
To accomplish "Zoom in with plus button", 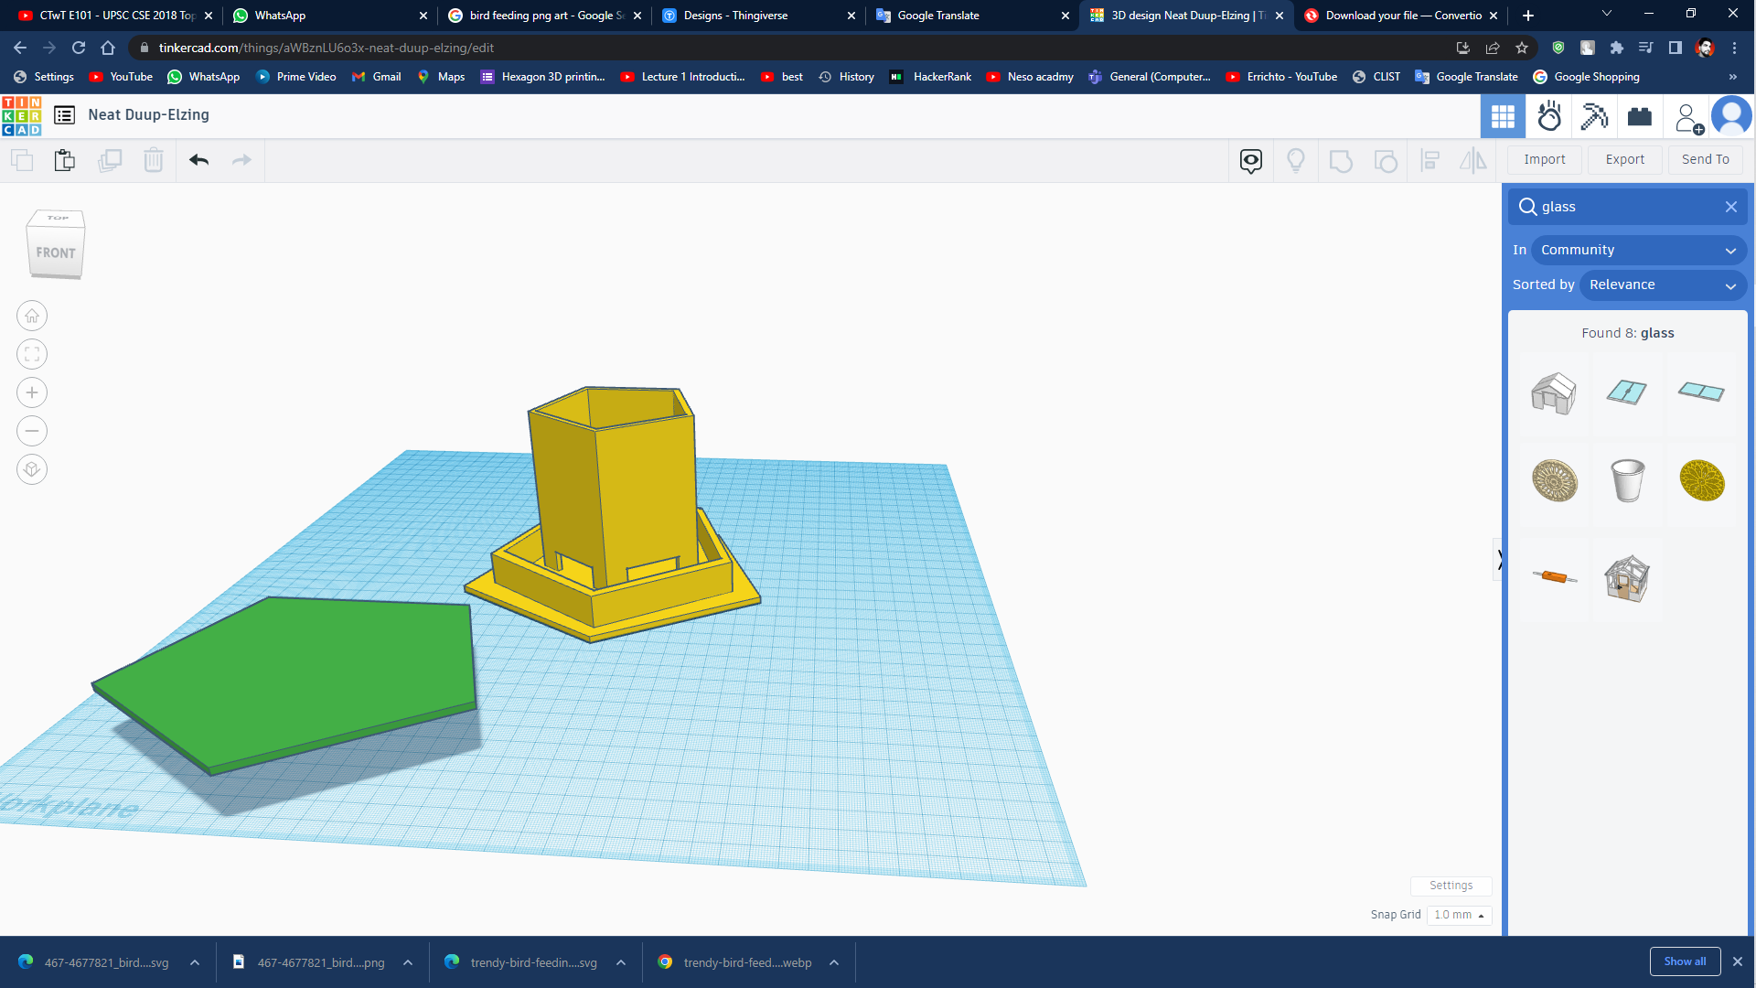I will coord(32,392).
